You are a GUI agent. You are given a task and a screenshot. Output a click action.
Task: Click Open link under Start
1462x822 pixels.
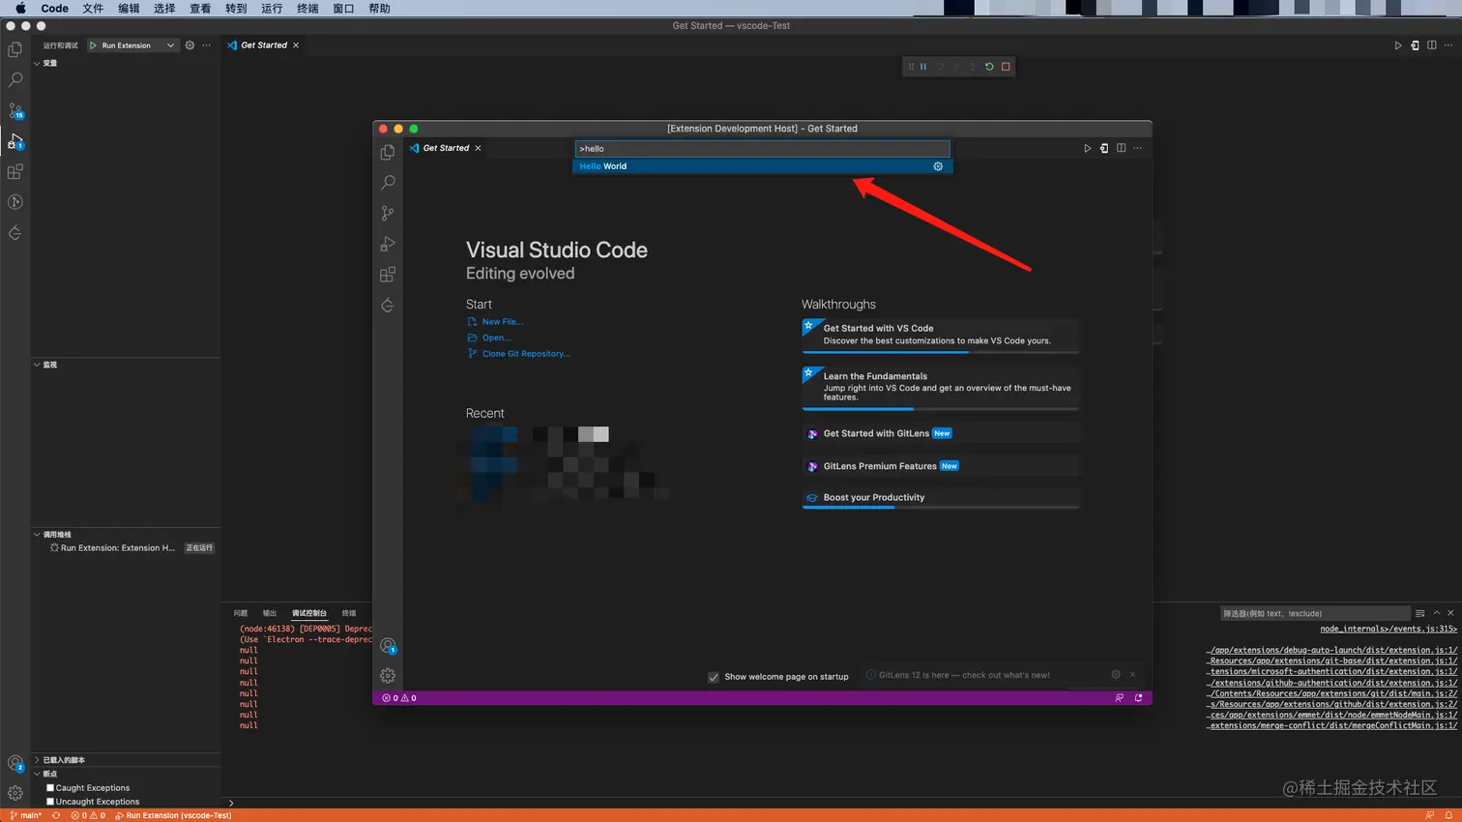click(x=496, y=338)
